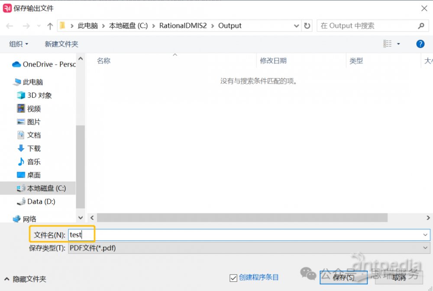Refresh the Output folder listing
Screen dimensions: 433x291
(307, 26)
